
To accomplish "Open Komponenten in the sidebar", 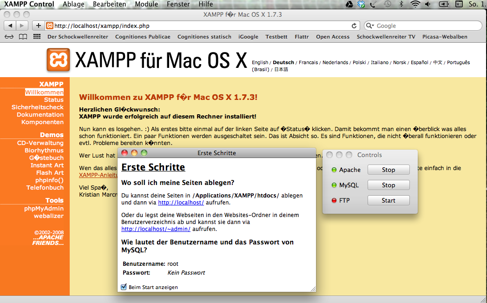I will click(x=42, y=122).
